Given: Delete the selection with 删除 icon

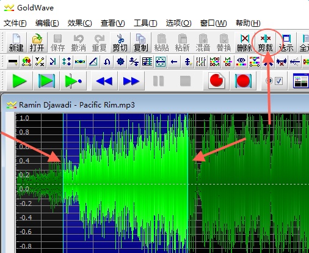Looking at the screenshot, I should [x=244, y=42].
